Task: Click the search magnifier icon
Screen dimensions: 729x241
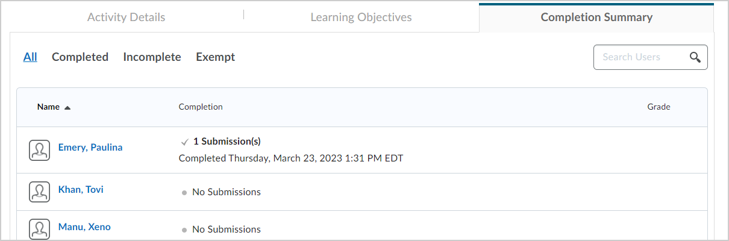Action: pyautogui.click(x=695, y=57)
